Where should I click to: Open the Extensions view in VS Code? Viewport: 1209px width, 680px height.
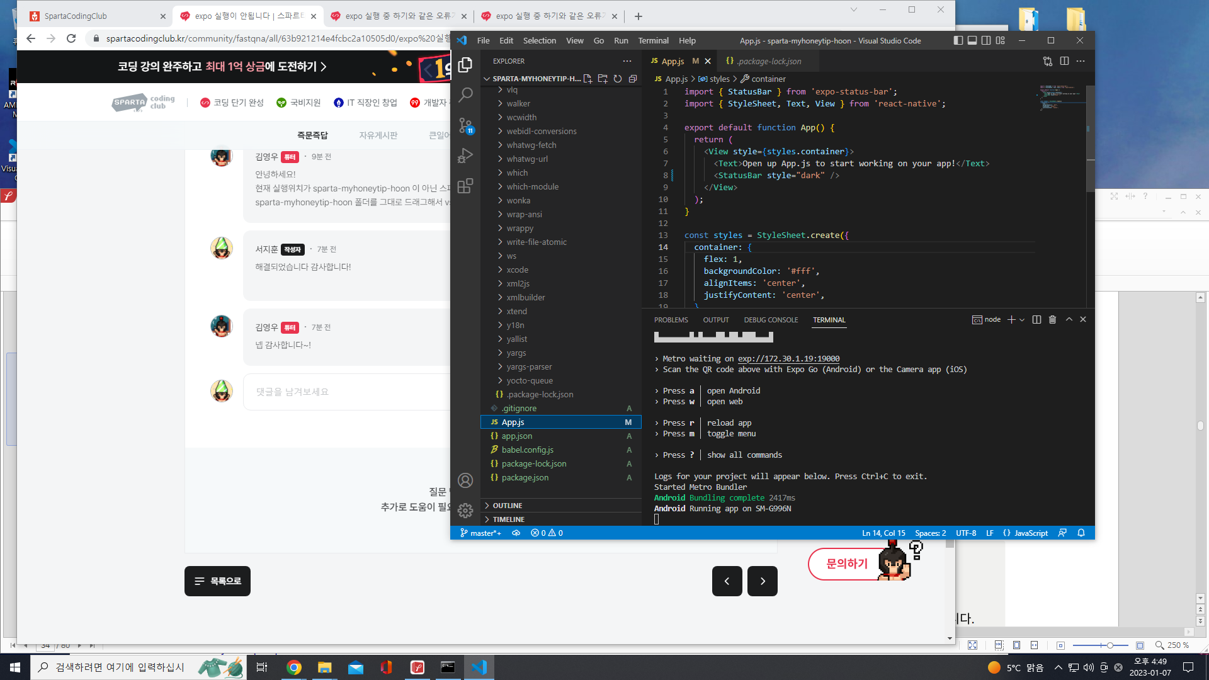[465, 186]
